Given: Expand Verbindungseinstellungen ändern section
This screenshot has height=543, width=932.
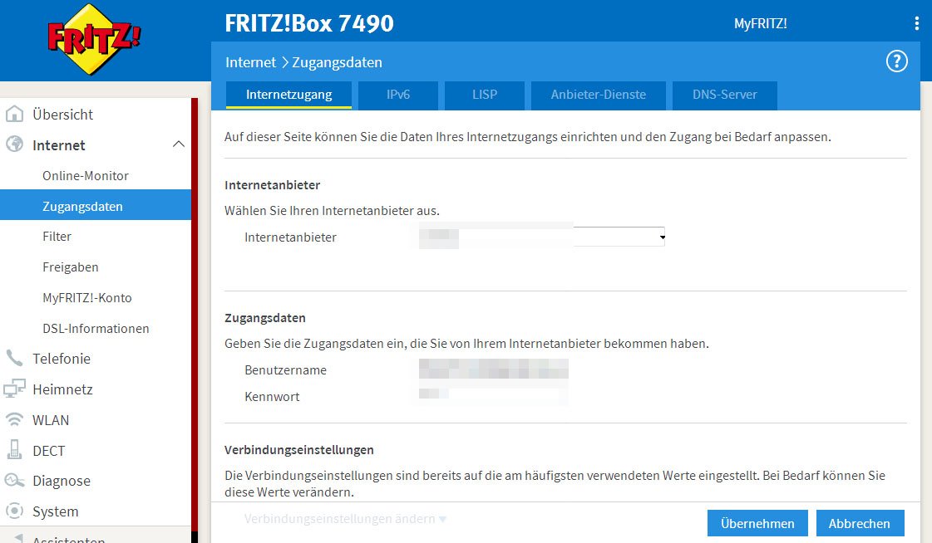Looking at the screenshot, I should point(345,519).
